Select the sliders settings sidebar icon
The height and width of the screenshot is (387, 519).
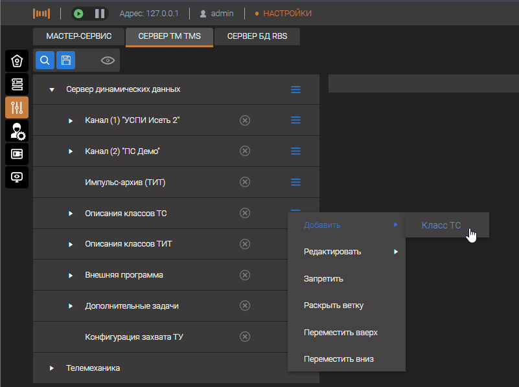click(17, 107)
